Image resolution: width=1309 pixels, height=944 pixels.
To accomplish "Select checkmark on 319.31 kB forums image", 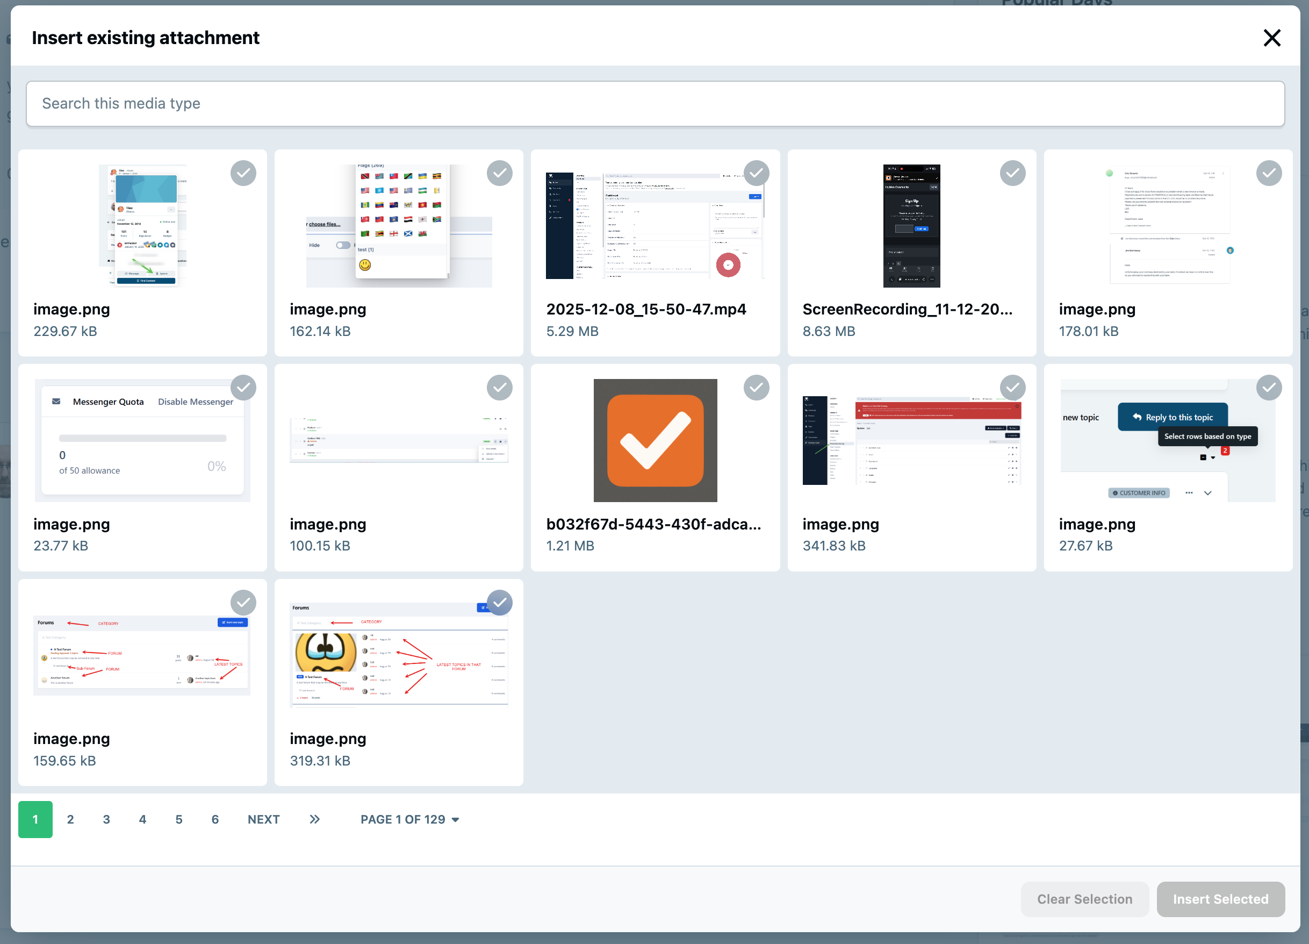I will pyautogui.click(x=499, y=602).
